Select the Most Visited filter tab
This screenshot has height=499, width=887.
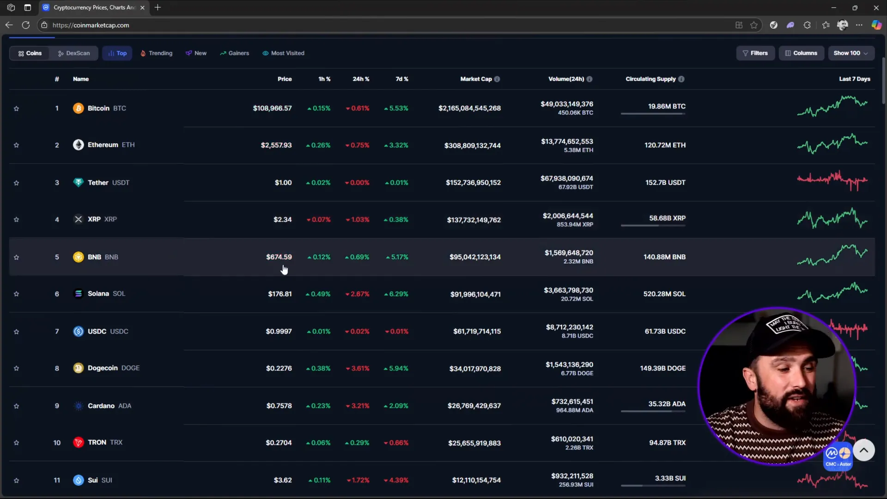pyautogui.click(x=284, y=53)
